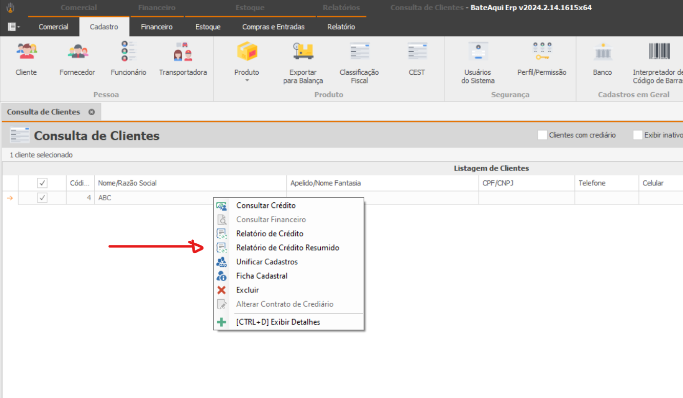Click the Ficha Cadastral icon

(x=221, y=276)
